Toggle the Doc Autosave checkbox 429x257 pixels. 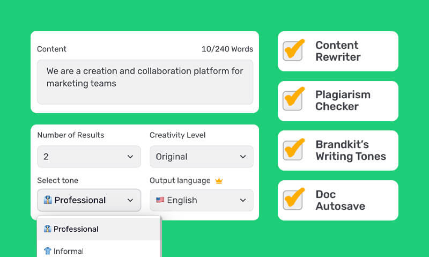coord(293,200)
